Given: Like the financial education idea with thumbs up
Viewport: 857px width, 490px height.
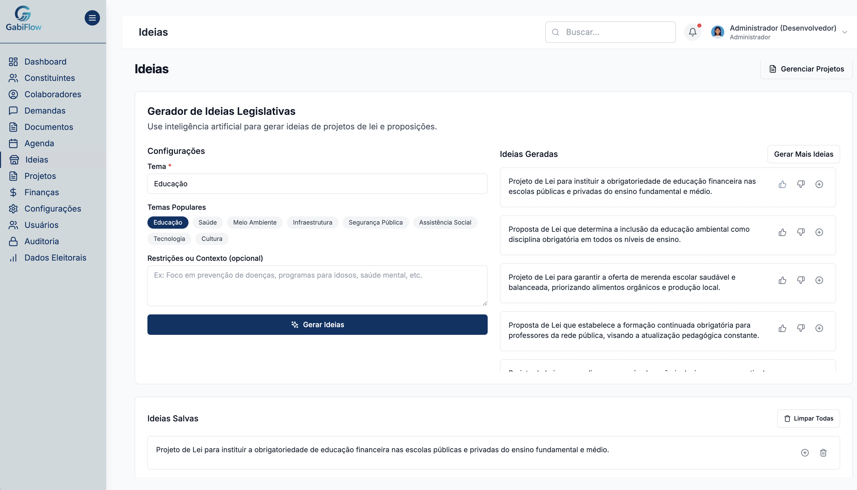Looking at the screenshot, I should point(783,184).
